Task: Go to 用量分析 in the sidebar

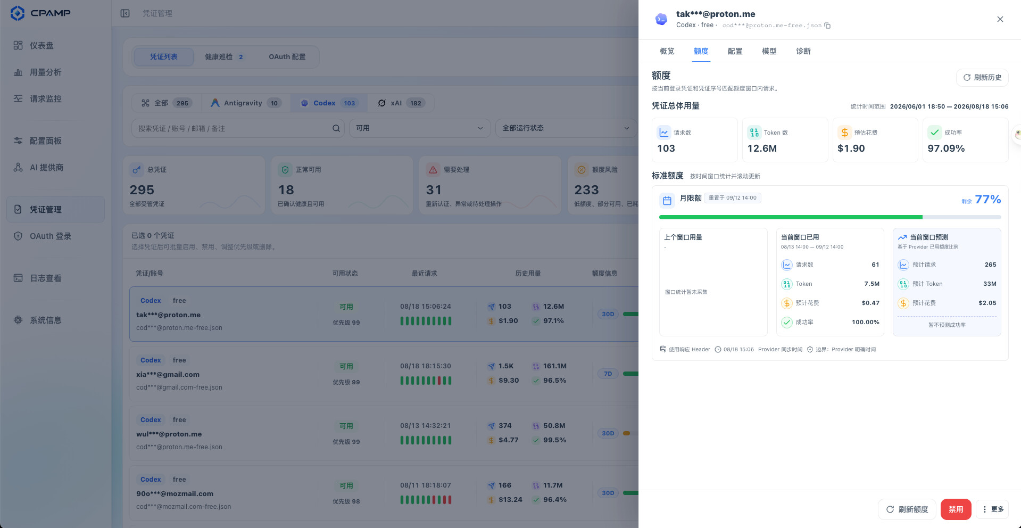Action: point(55,72)
